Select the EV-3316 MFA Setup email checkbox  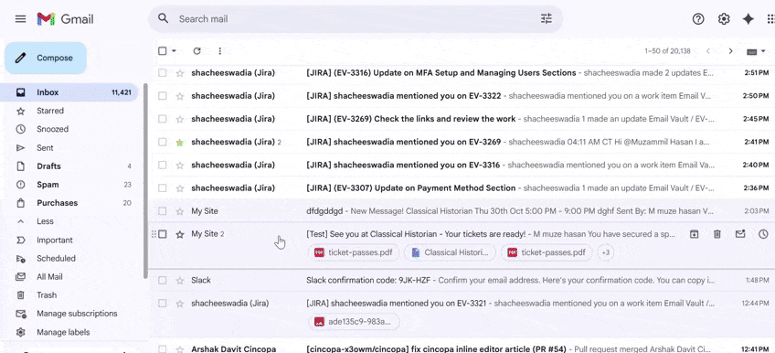pos(162,72)
